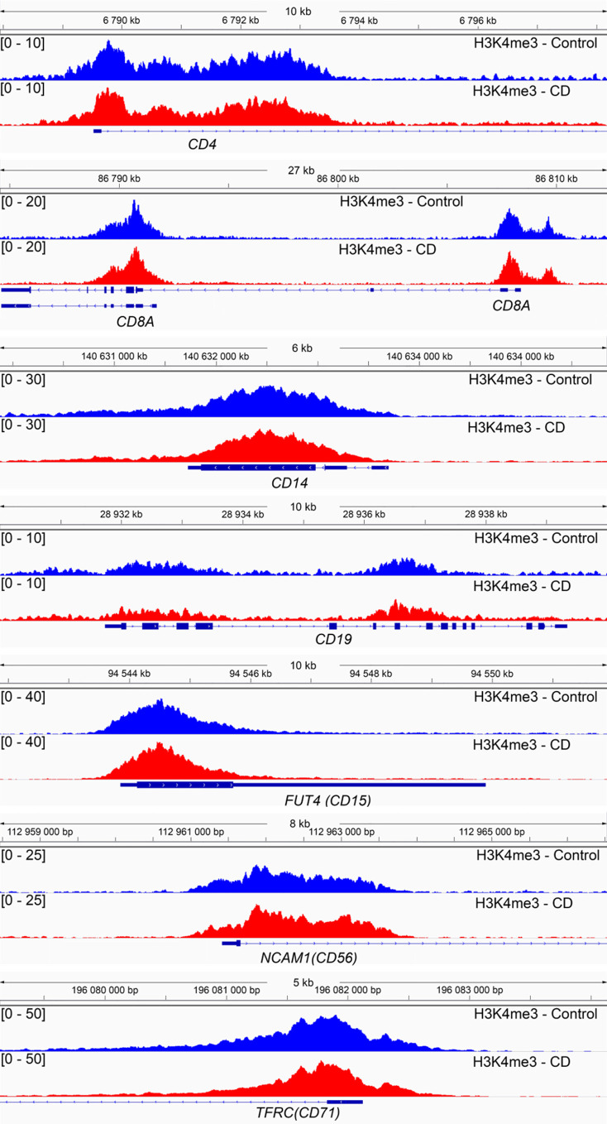The width and height of the screenshot is (607, 1124).
Task: Click the 94 548 kb coordinate label
Action: [x=370, y=673]
